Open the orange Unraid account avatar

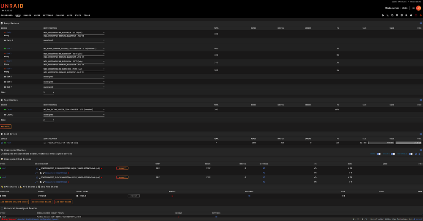tap(418, 8)
